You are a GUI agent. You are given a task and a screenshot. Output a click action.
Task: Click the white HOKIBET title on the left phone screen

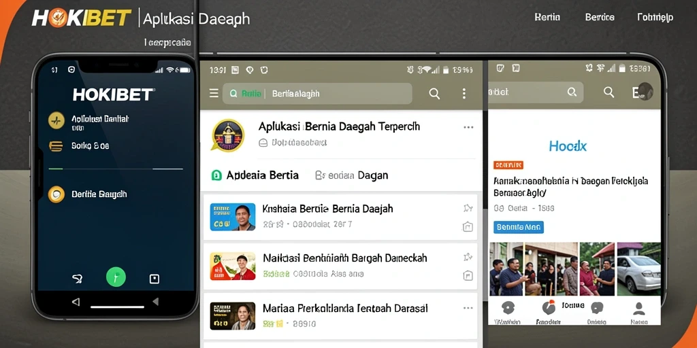[114, 94]
